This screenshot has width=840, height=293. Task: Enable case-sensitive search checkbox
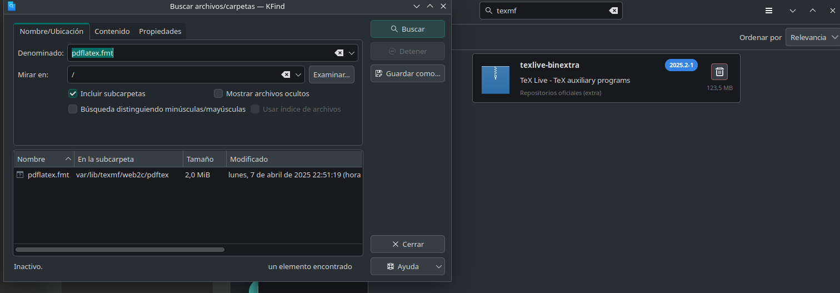coord(73,109)
